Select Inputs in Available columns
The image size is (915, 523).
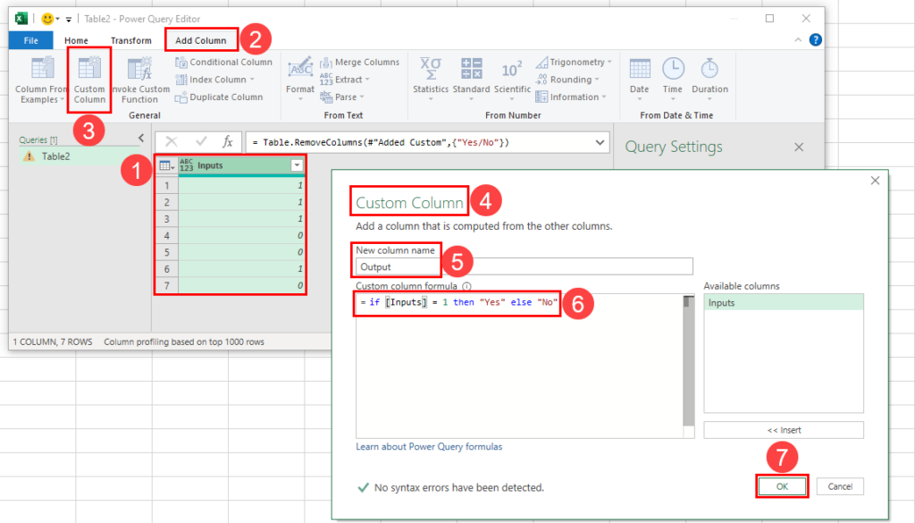tap(783, 302)
